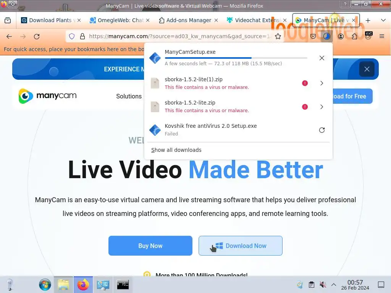This screenshot has height=293, width=391.
Task: Open the Firefox hamburger menu
Action: [x=382, y=36]
